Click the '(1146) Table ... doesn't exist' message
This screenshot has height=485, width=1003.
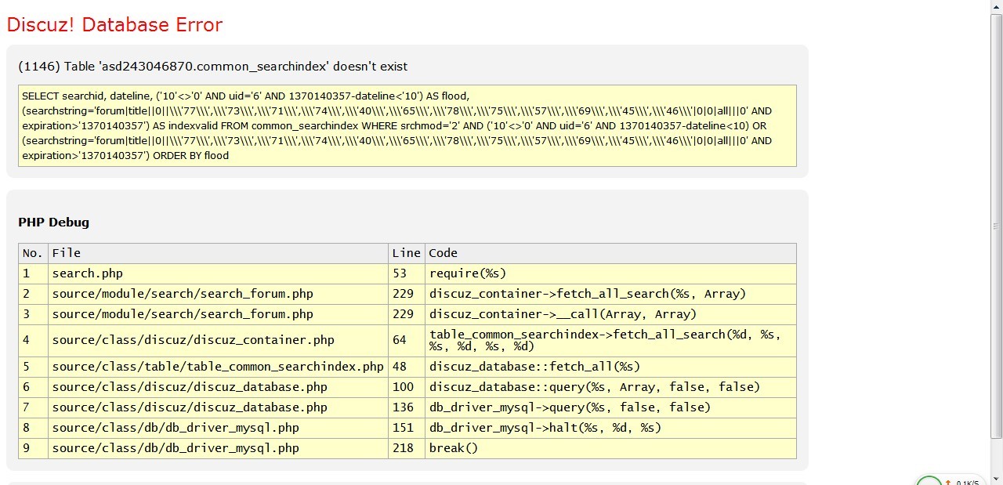(212, 67)
